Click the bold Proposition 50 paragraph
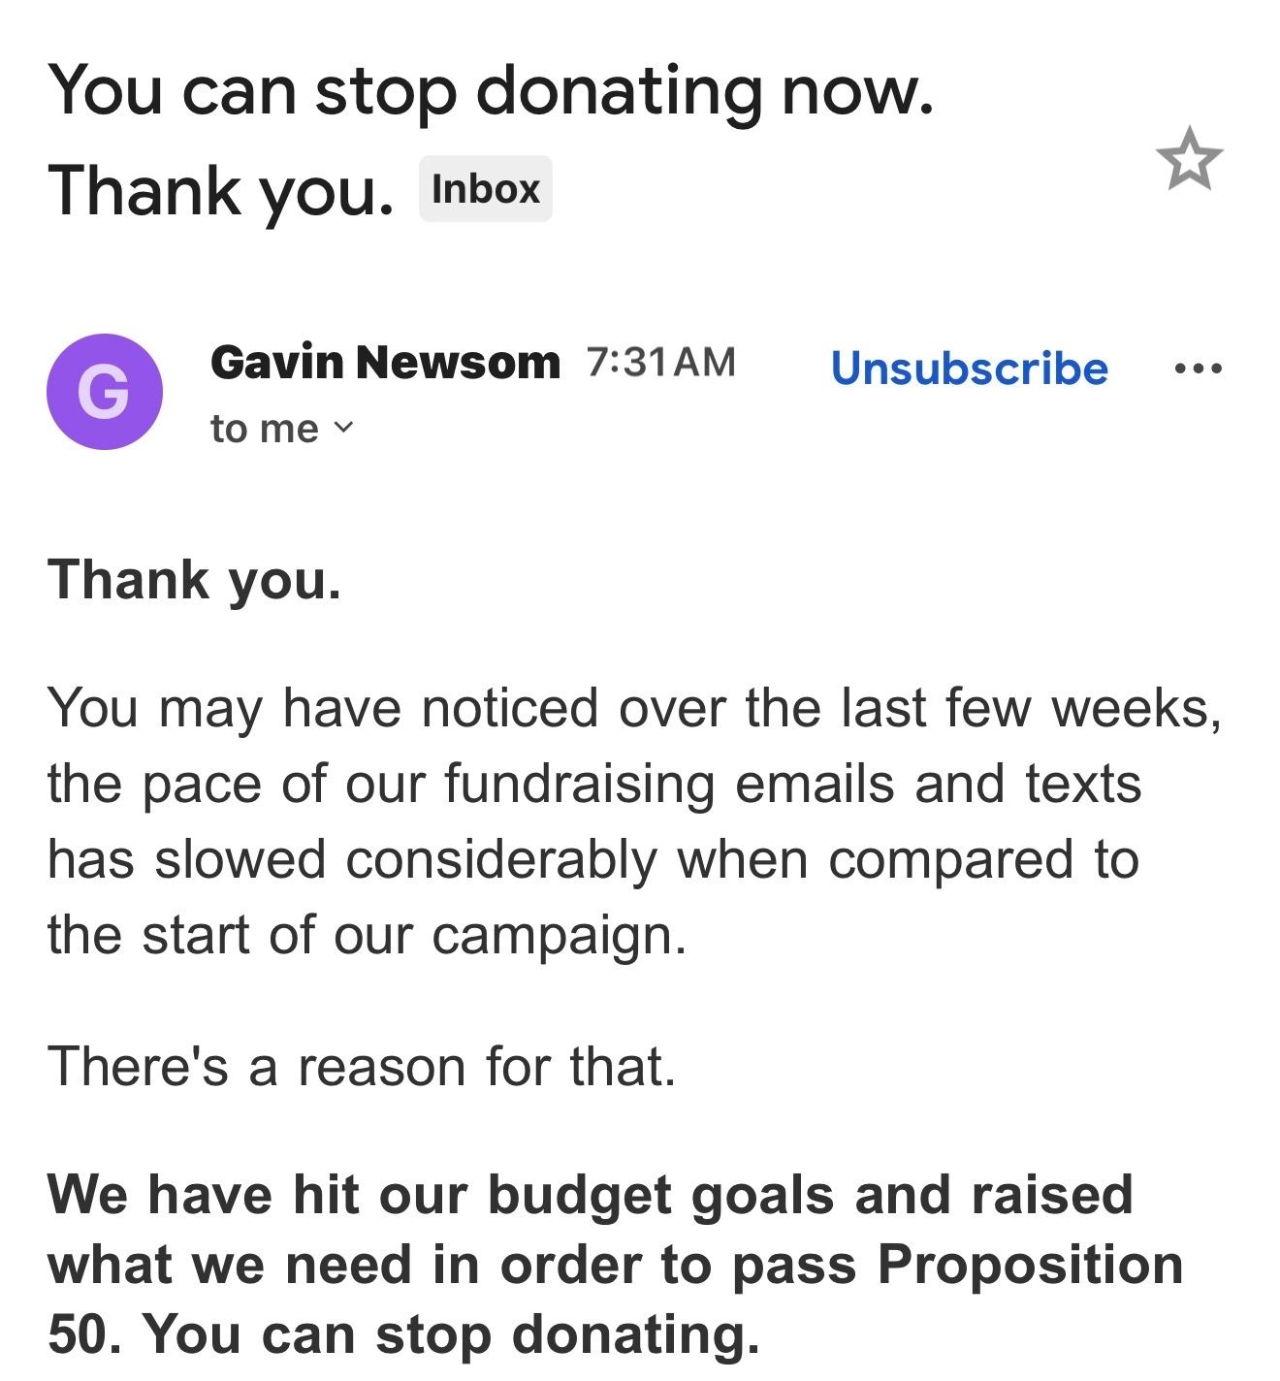 pos(615,1264)
